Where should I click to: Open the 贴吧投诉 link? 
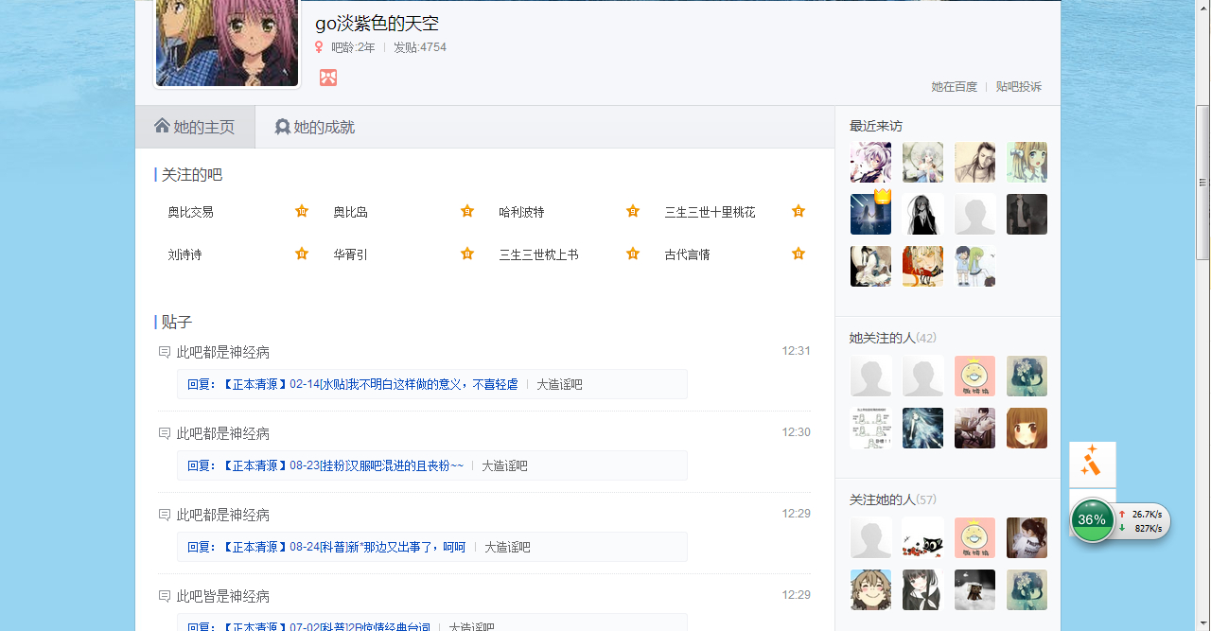[1019, 86]
